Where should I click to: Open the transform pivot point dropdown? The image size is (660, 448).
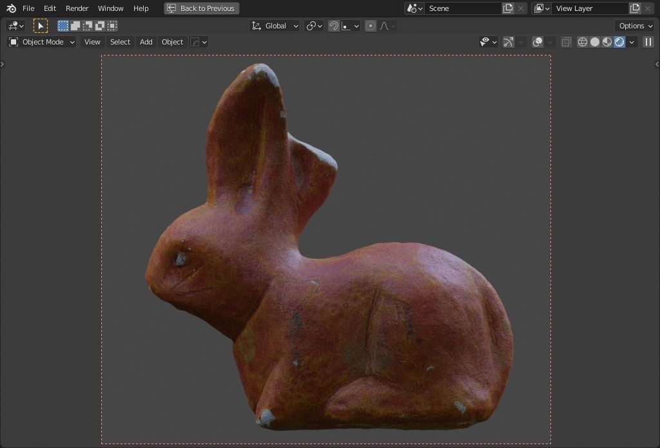(314, 26)
